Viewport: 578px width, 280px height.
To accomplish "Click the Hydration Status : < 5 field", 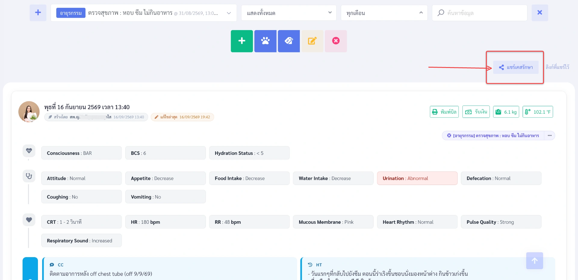I will (249, 153).
